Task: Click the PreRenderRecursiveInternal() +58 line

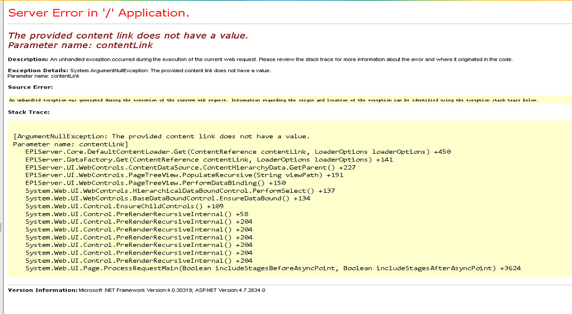Action: (137, 214)
